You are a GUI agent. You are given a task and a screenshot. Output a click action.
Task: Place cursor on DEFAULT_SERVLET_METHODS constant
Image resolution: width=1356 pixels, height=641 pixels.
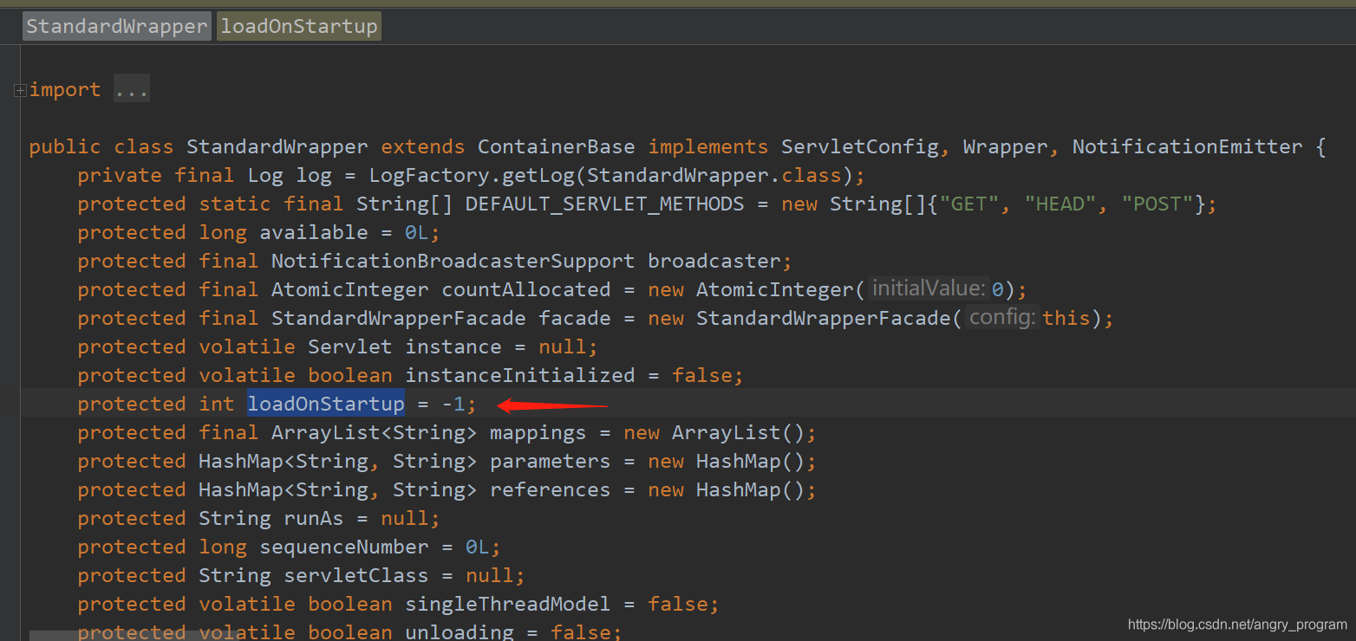point(604,204)
